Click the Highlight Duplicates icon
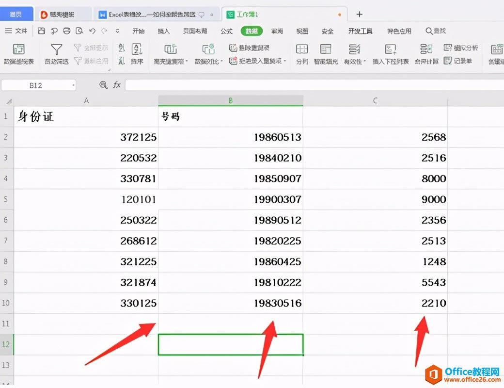This screenshot has height=388, width=504. tap(171, 49)
